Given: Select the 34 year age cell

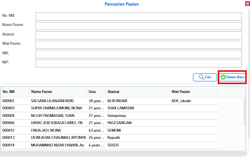Looking at the screenshot, I should coord(96,101).
